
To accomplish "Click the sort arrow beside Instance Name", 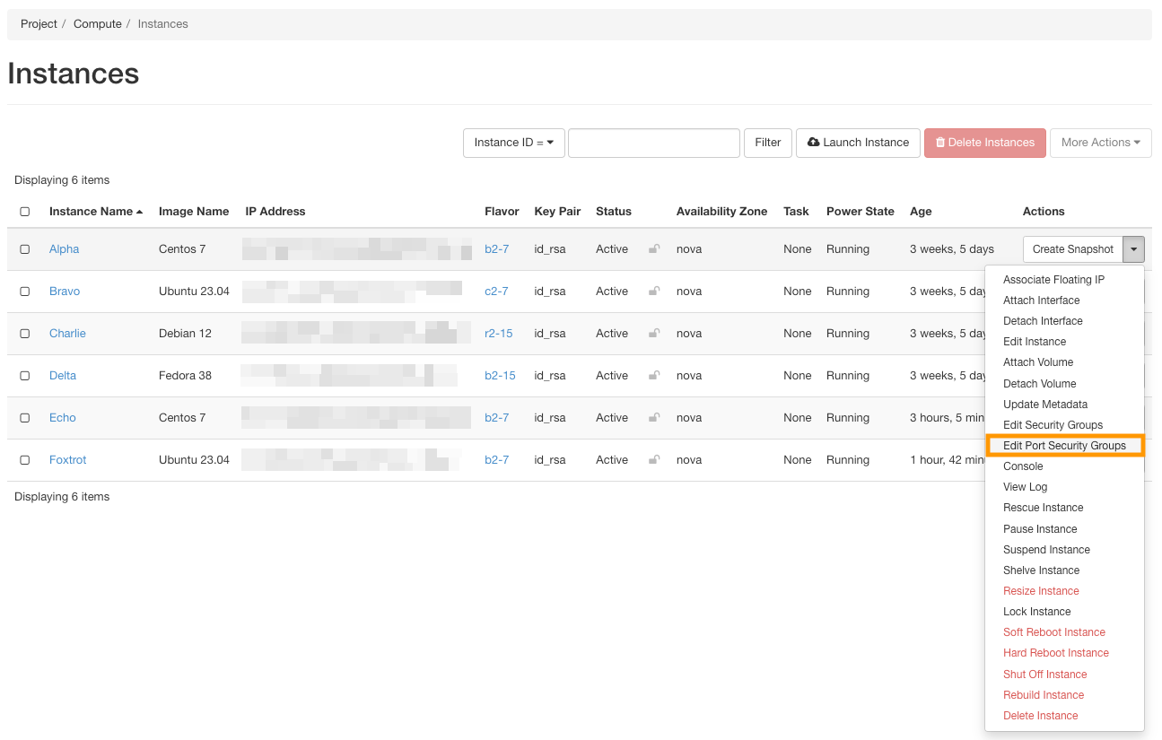I will click(139, 212).
